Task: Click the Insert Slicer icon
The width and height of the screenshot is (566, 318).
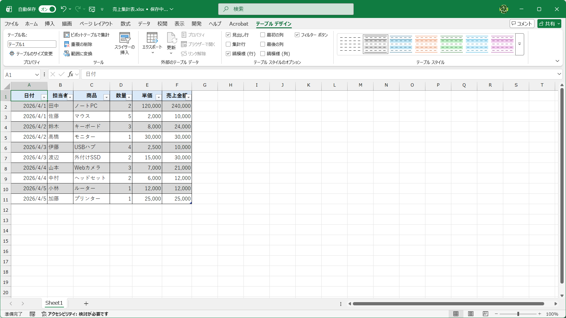Action: 124,38
